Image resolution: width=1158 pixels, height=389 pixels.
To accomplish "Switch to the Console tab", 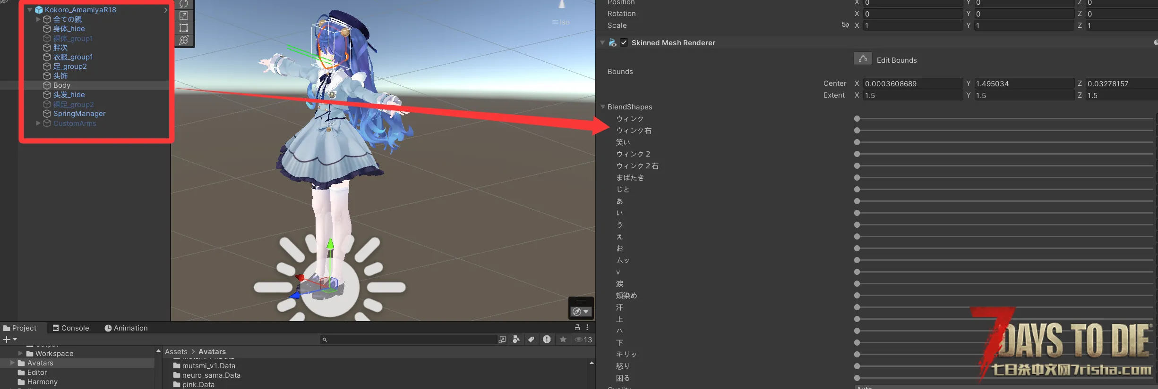I will point(70,328).
